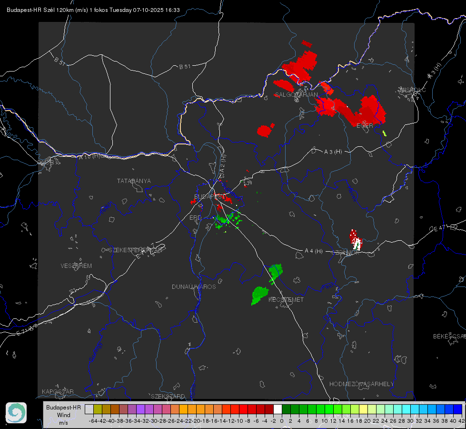466x429 pixels.
Task: Click the KECSKEMET city label
Action: [x=286, y=299]
